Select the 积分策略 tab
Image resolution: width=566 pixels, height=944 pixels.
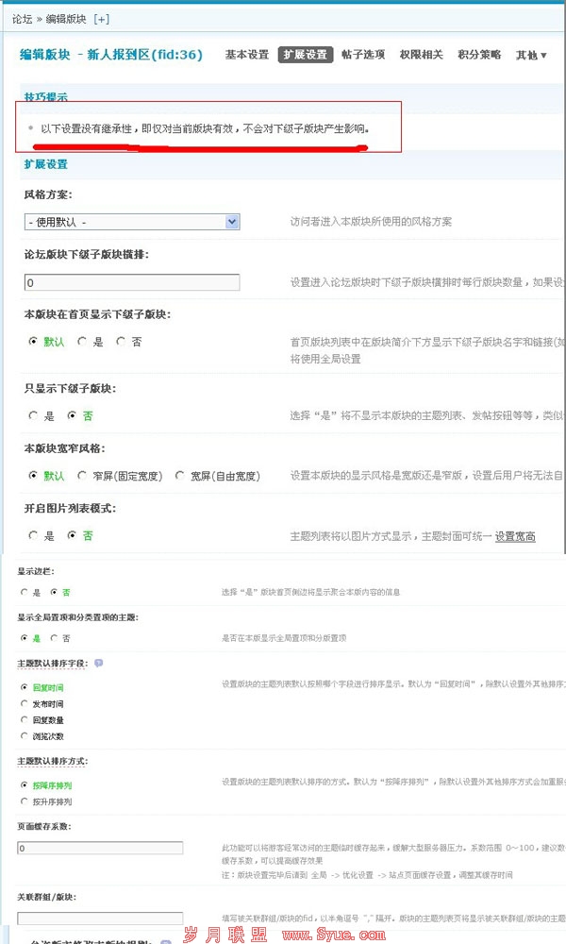coord(479,55)
